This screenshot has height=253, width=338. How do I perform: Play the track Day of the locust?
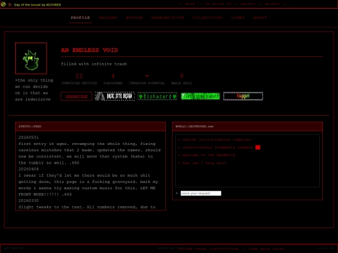point(10,4)
